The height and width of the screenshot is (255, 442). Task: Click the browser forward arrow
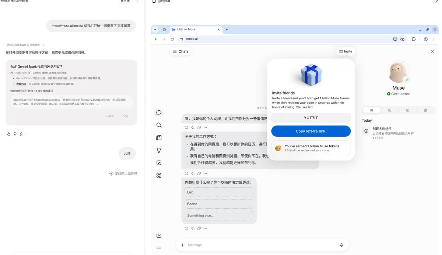point(164,39)
